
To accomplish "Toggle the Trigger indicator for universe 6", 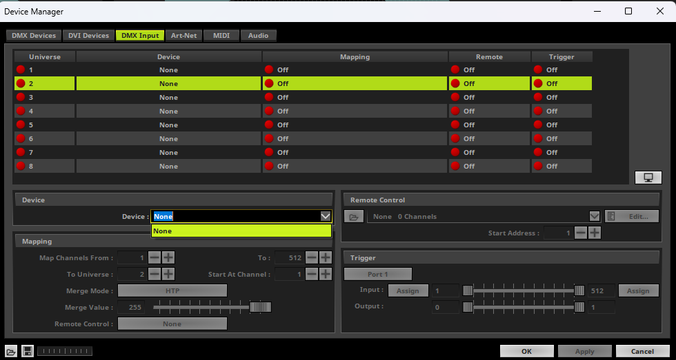I will (537, 138).
